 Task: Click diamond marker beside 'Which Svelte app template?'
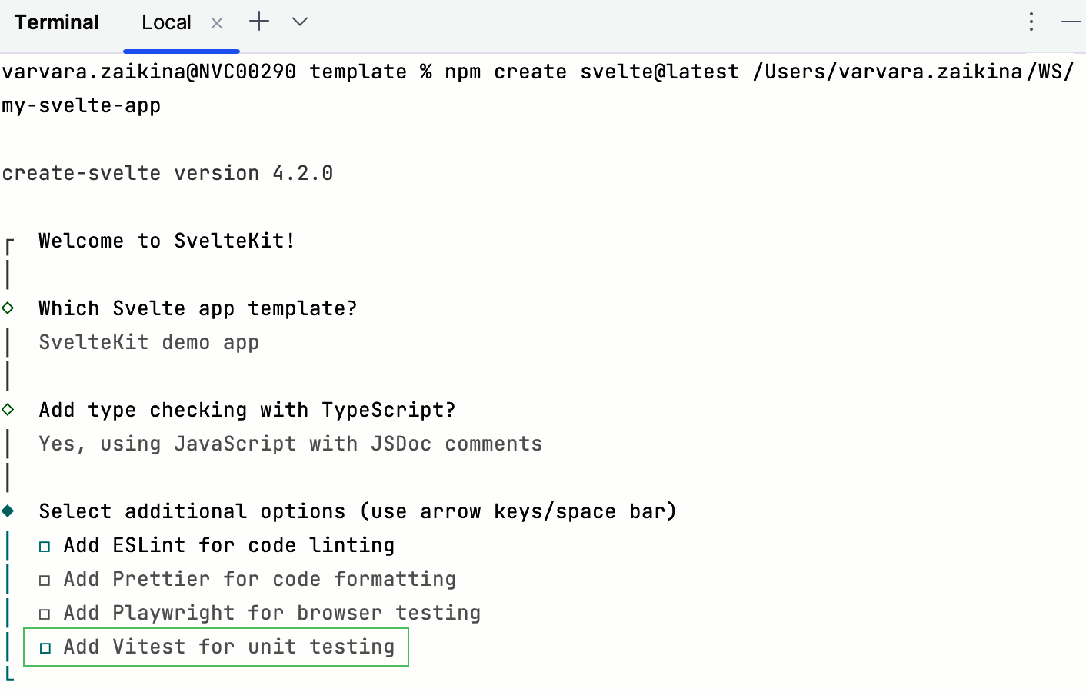point(8,308)
